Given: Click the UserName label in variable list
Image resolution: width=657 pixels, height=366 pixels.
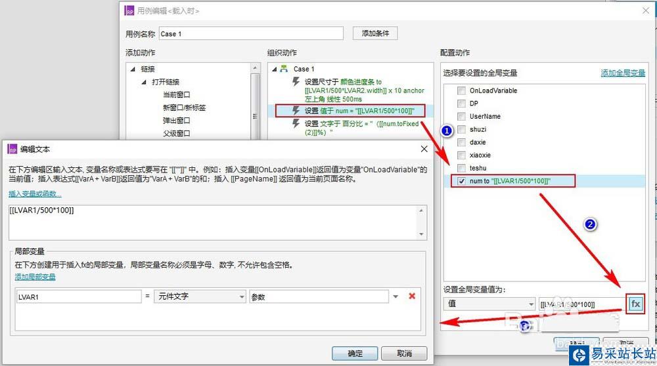Looking at the screenshot, I should point(485,116).
